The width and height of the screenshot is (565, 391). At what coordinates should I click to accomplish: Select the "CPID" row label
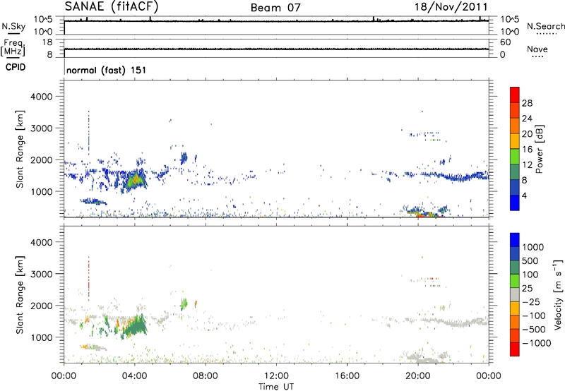(x=16, y=67)
